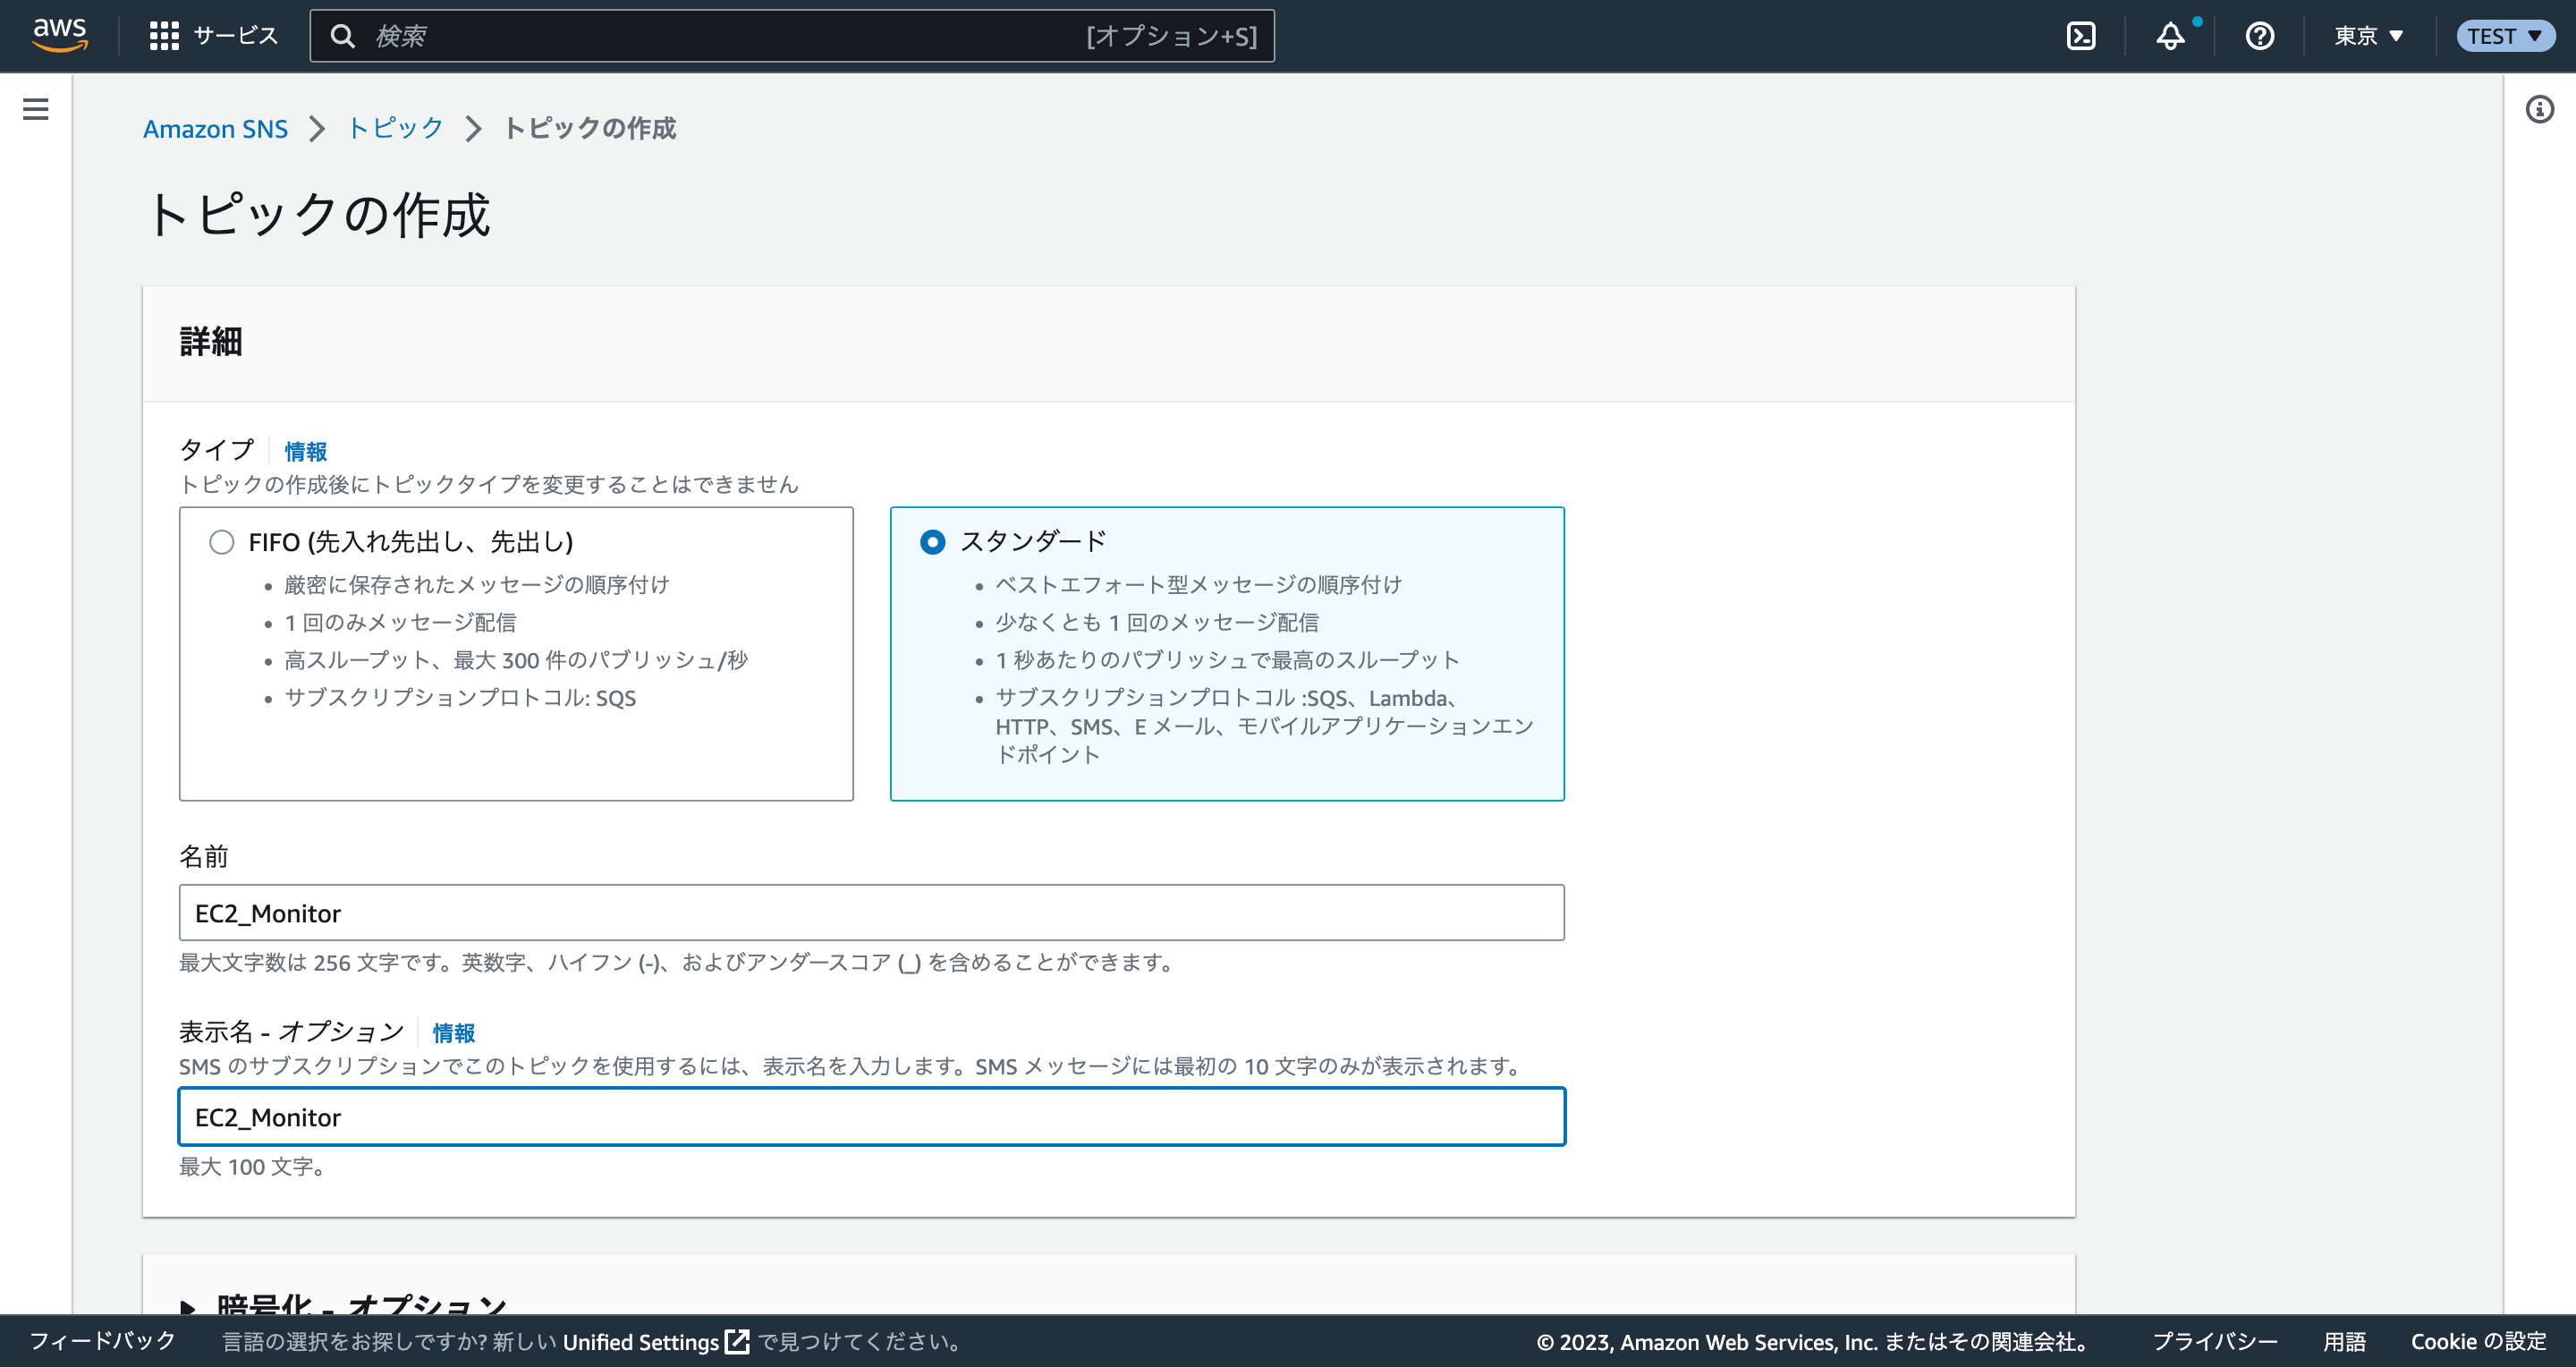Select the FIFO topic type

[222, 542]
